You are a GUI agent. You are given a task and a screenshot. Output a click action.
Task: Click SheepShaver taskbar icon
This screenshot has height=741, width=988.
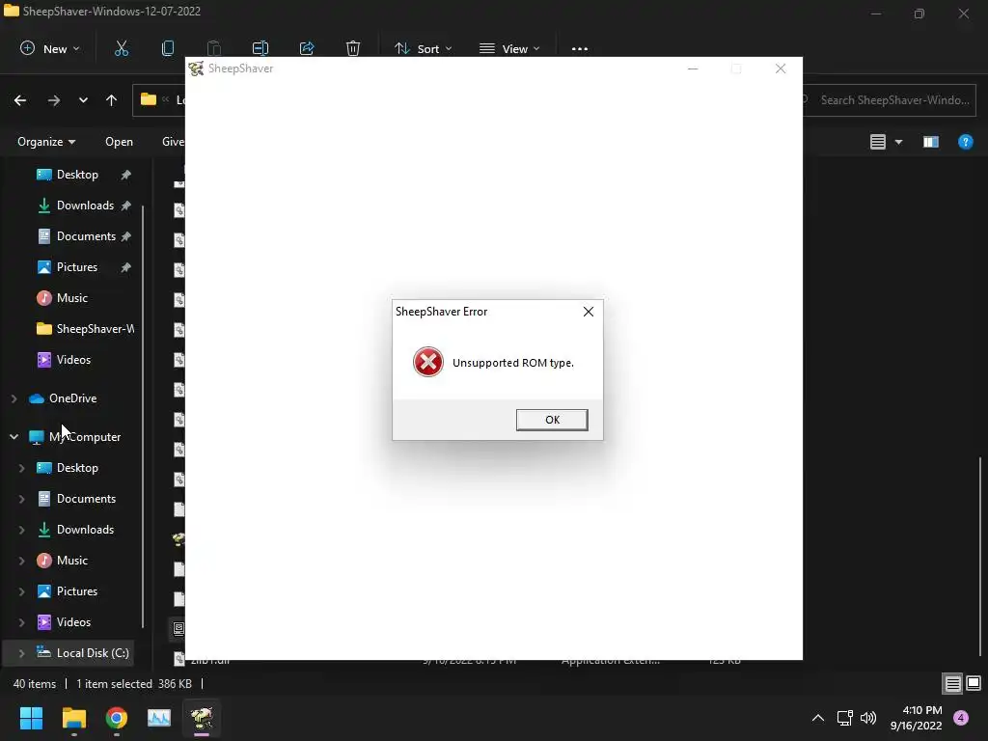(202, 718)
